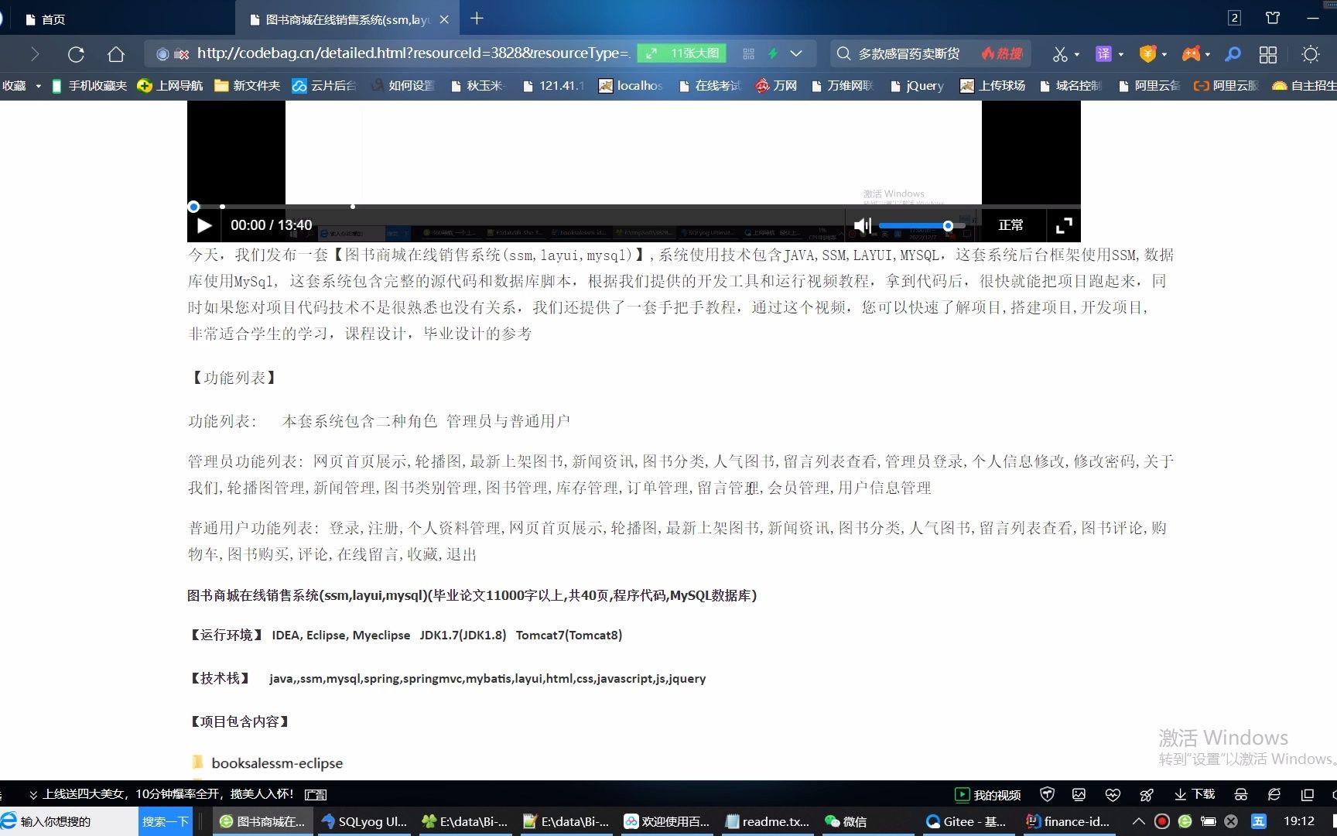
Task: Click the picture icon in status bar
Action: click(1079, 794)
